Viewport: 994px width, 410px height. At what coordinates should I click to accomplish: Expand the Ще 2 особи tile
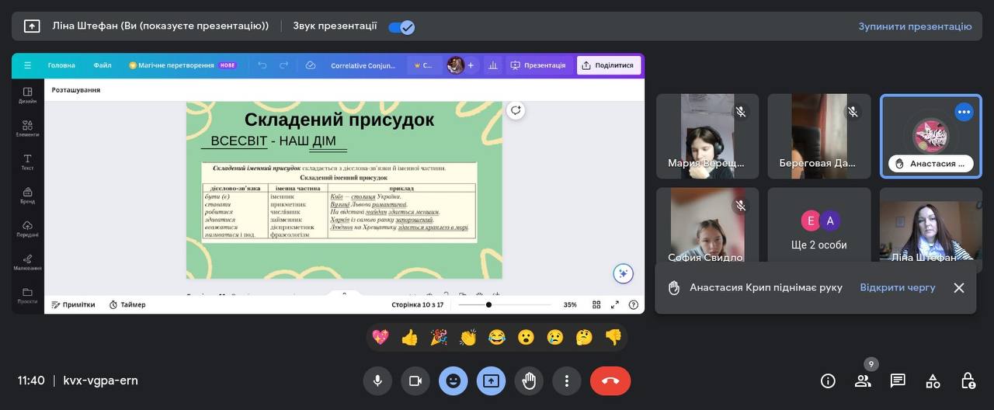(x=821, y=230)
